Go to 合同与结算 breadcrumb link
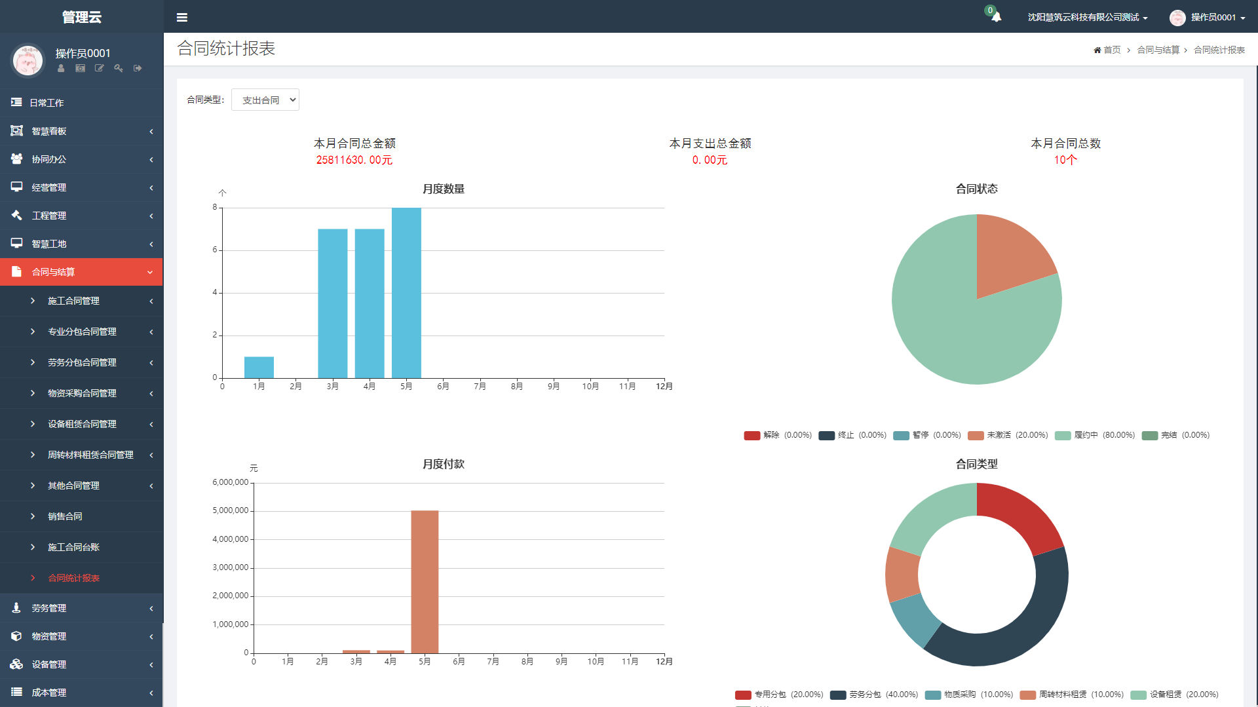 click(x=1158, y=50)
